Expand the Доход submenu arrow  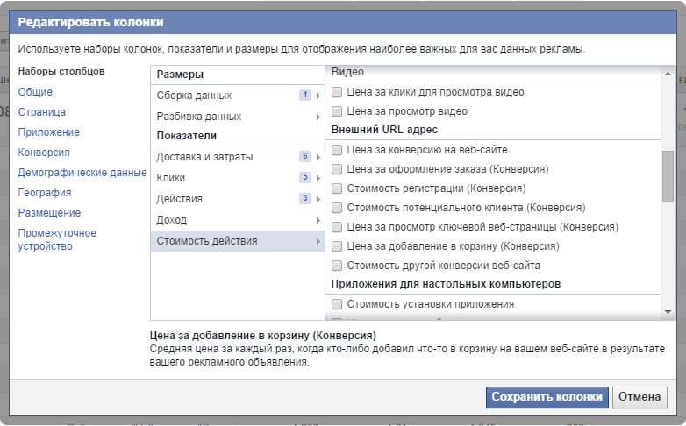tap(318, 220)
